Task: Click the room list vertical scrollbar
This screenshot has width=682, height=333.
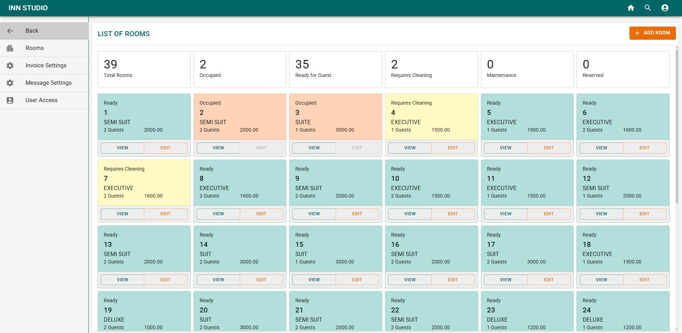Action: (x=677, y=128)
